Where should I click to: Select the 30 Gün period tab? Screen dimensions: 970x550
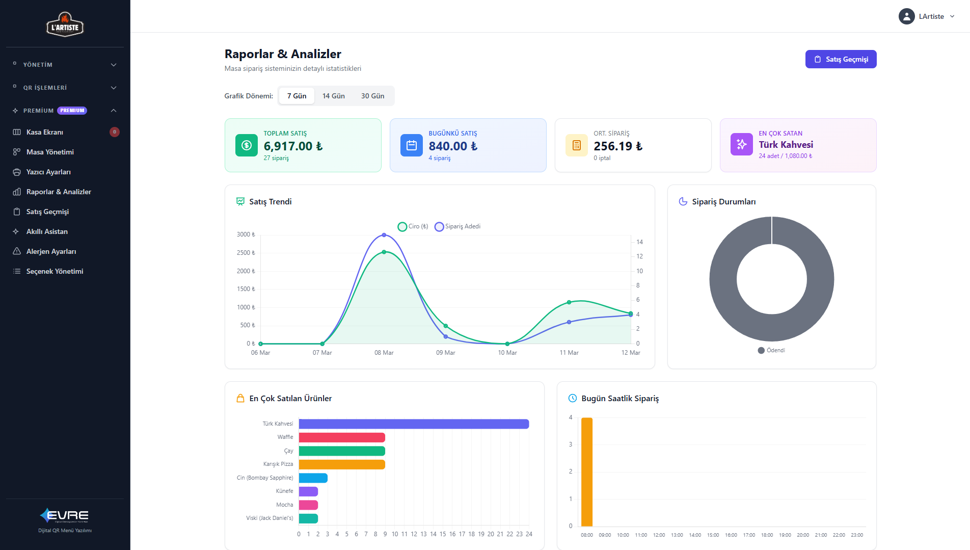coord(373,96)
